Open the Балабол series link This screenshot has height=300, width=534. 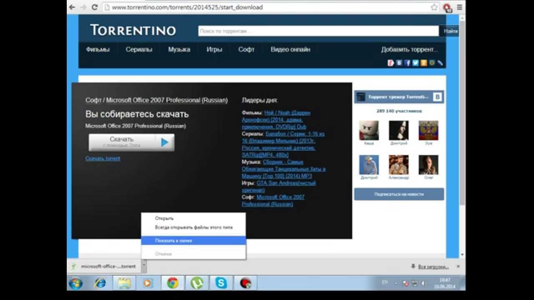coord(283,145)
